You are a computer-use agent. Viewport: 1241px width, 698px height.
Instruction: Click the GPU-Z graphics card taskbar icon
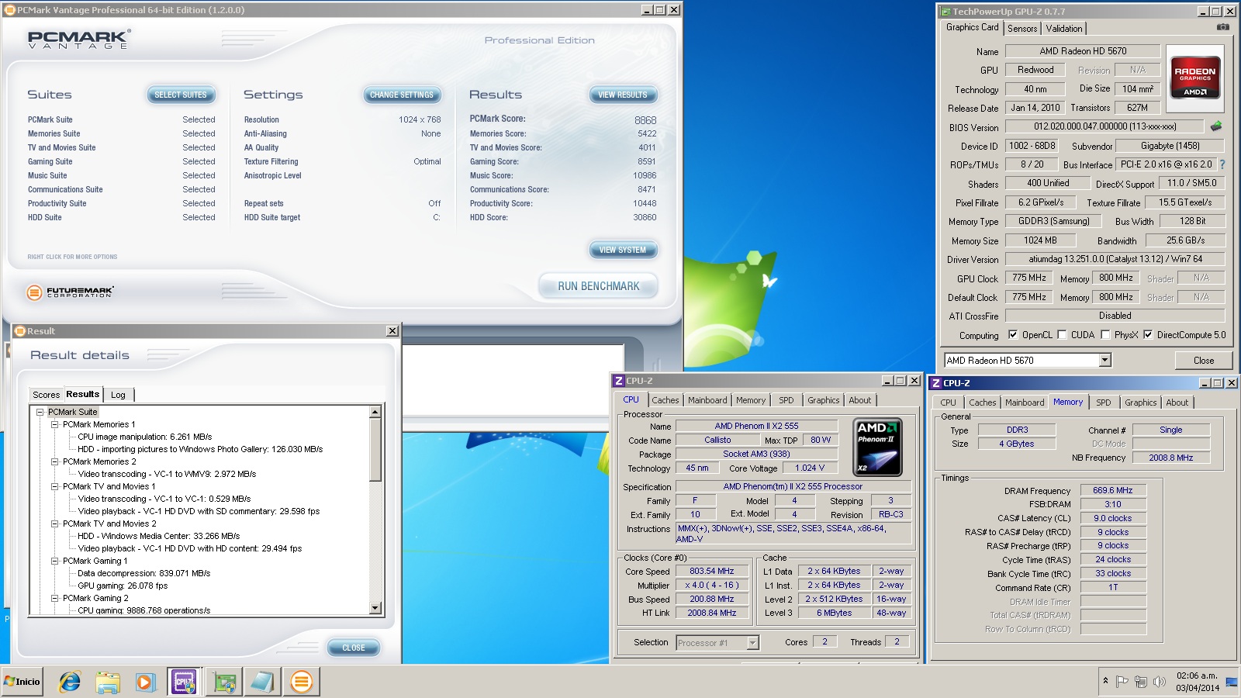point(225,682)
